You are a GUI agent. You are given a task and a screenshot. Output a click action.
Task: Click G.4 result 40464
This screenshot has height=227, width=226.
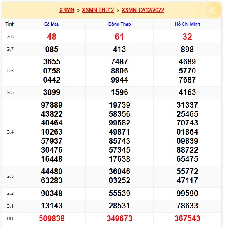pyautogui.click(x=52, y=123)
